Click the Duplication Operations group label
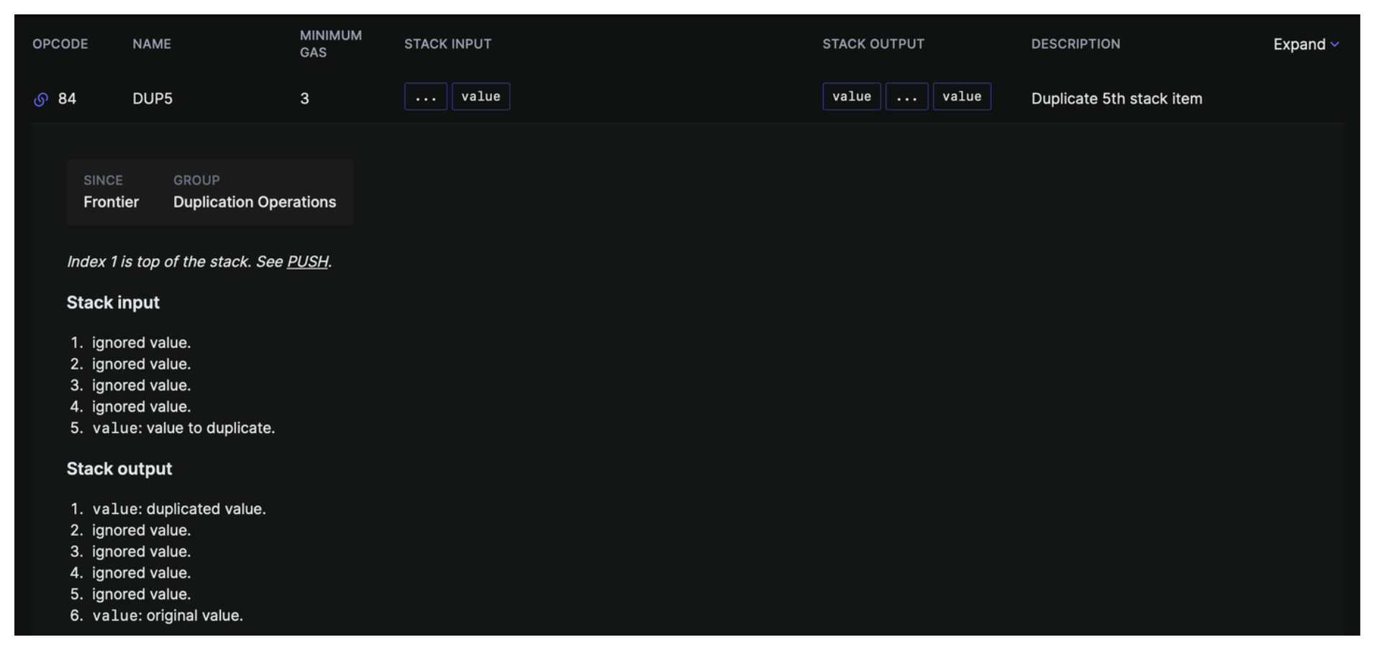1374x650 pixels. (255, 202)
